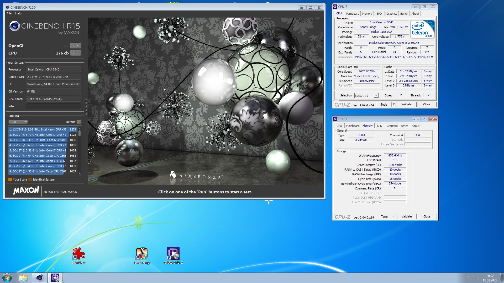This screenshot has height=283, width=504.
Task: Open Details arrow in Ranking panel
Action: pyautogui.click(x=79, y=122)
